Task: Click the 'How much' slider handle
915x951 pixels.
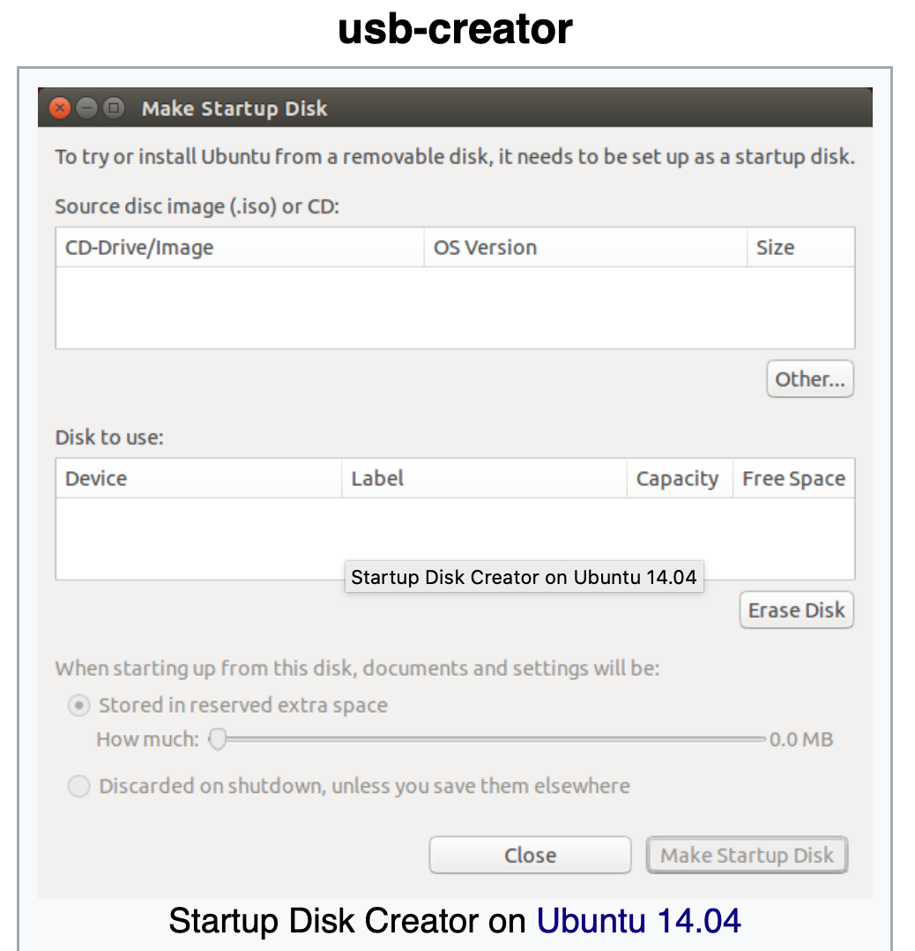Action: (x=218, y=739)
